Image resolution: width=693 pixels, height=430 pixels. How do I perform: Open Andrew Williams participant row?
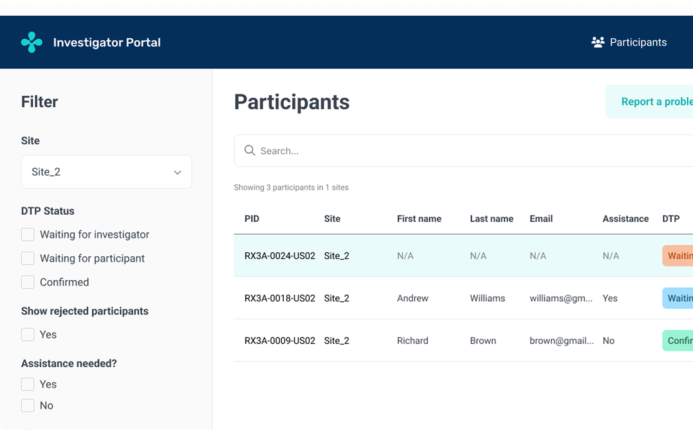tap(463, 298)
